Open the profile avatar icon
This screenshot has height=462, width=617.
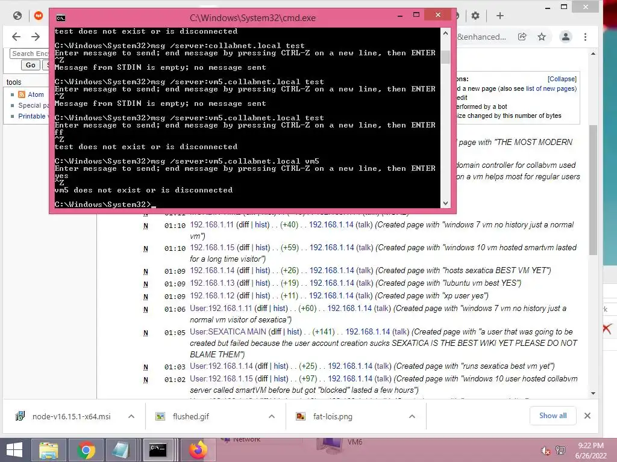566,37
